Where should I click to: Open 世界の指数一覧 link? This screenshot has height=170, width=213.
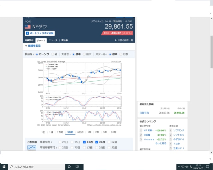(x=124, y=40)
